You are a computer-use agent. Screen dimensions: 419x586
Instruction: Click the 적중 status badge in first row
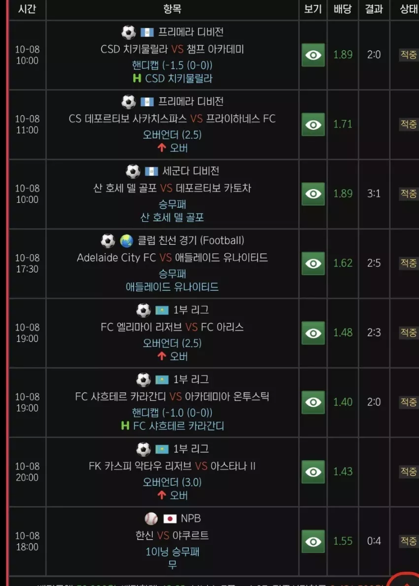(409, 55)
